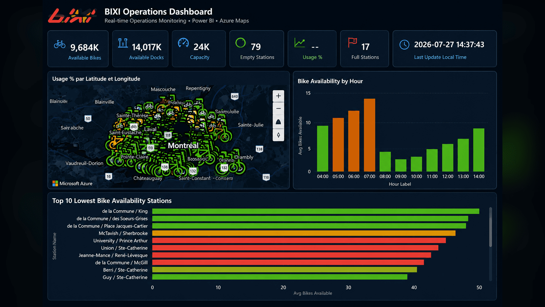Click the Jeanne-Mance / René-Lévesque station label
This screenshot has height=307, width=545.
(113, 255)
